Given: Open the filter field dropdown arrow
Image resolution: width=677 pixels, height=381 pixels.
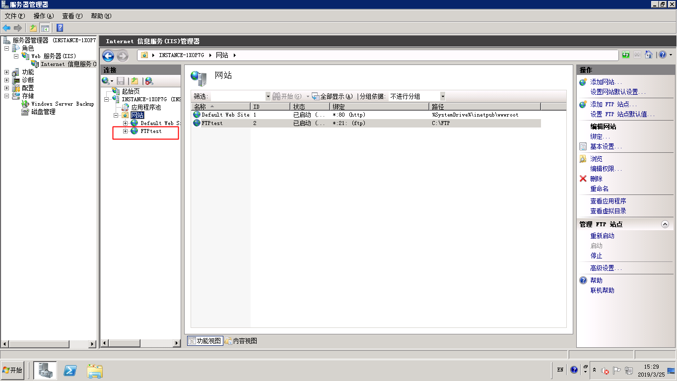Looking at the screenshot, I should pyautogui.click(x=268, y=96).
